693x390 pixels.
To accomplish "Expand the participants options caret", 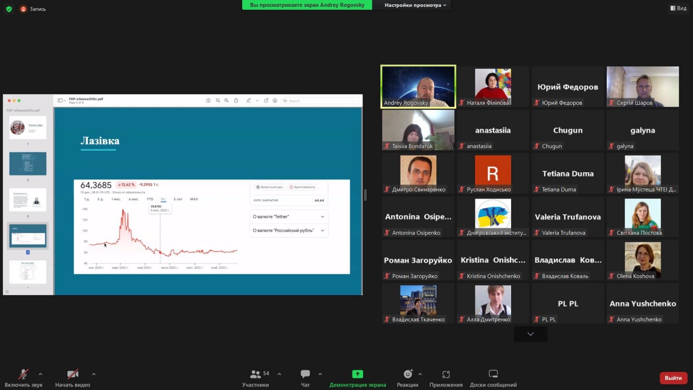I will (x=279, y=374).
